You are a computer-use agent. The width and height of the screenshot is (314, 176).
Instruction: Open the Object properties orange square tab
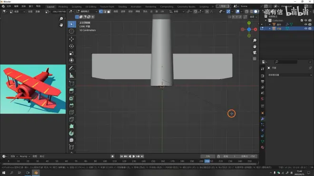click(x=263, y=113)
